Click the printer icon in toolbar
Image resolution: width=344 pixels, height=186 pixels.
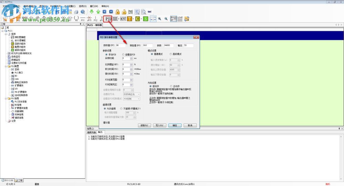tap(76, 12)
